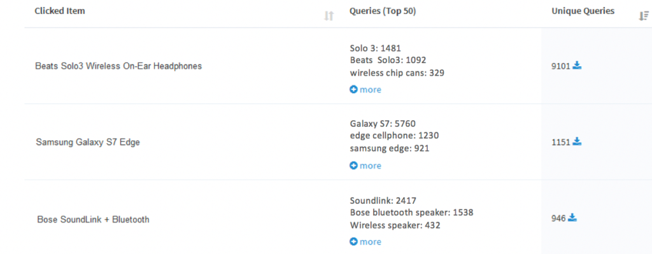Select the 'Galaxy S7: 5760' query
Viewport: 652px width, 254px height.
[x=383, y=123]
